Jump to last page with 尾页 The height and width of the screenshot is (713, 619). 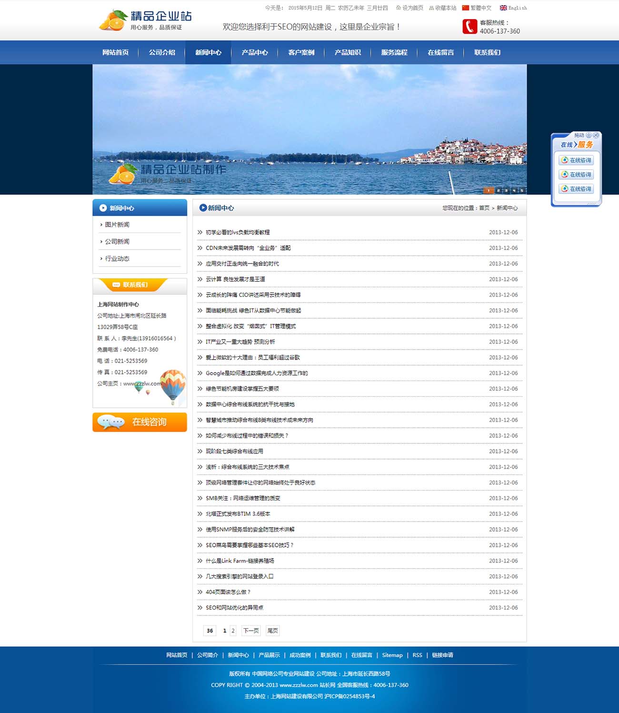272,631
